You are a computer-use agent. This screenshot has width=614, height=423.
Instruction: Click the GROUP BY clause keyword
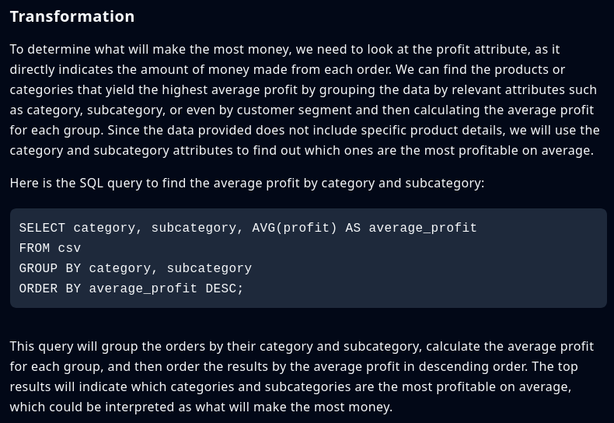50,269
